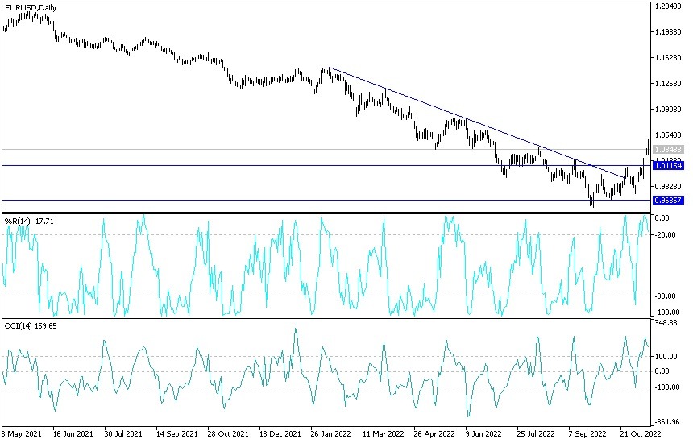Click the -361.96 value on CCI scale

coord(666,422)
